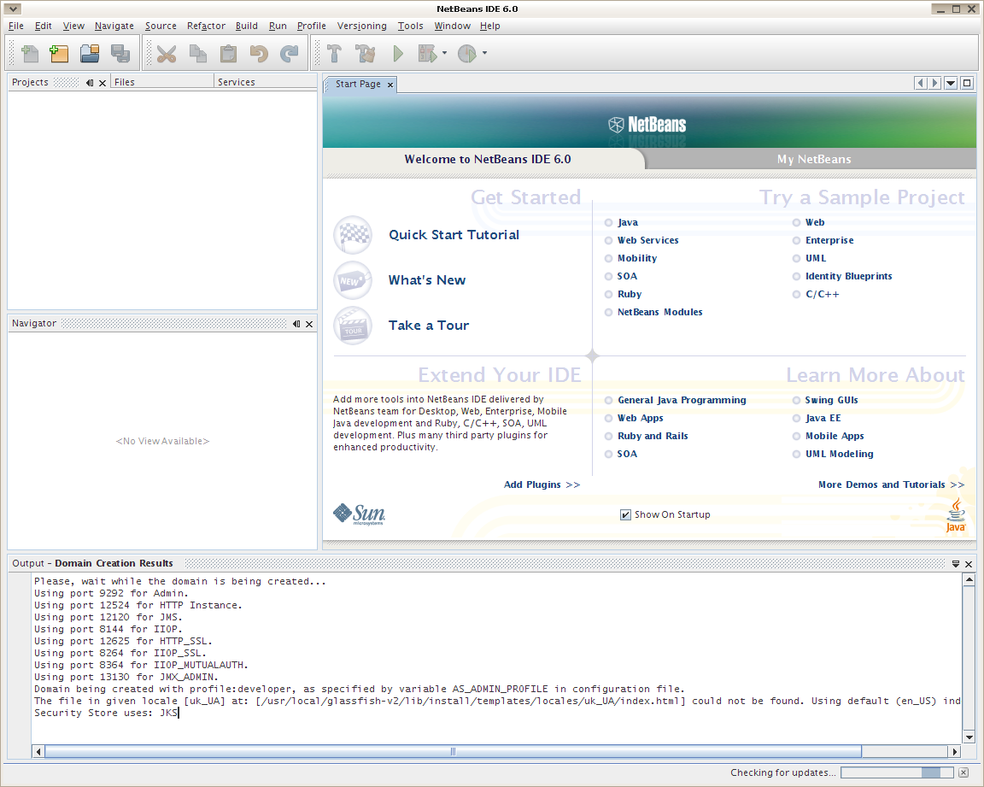Image resolution: width=984 pixels, height=787 pixels.
Task: Click the Cut scissors icon
Action: point(167,53)
